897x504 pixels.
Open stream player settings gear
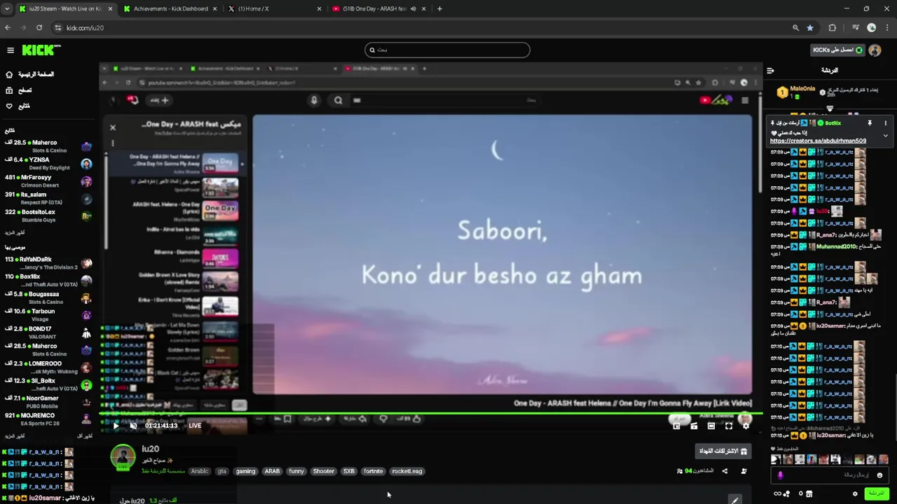(x=746, y=426)
